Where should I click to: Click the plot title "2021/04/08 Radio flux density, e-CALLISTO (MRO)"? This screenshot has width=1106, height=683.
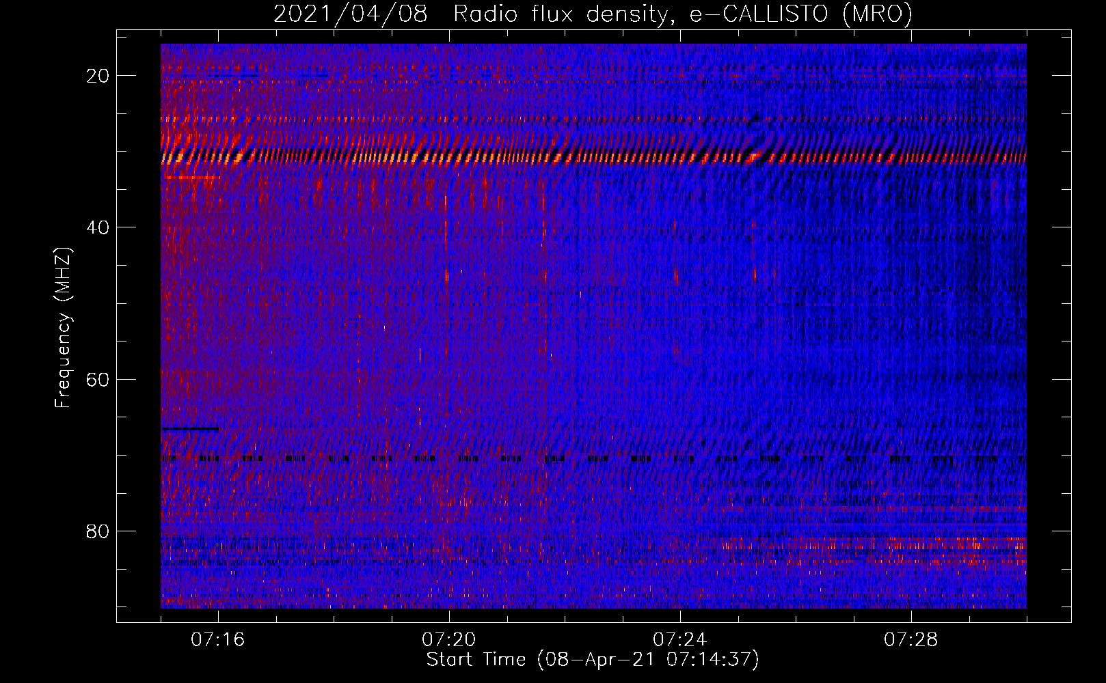pos(593,14)
